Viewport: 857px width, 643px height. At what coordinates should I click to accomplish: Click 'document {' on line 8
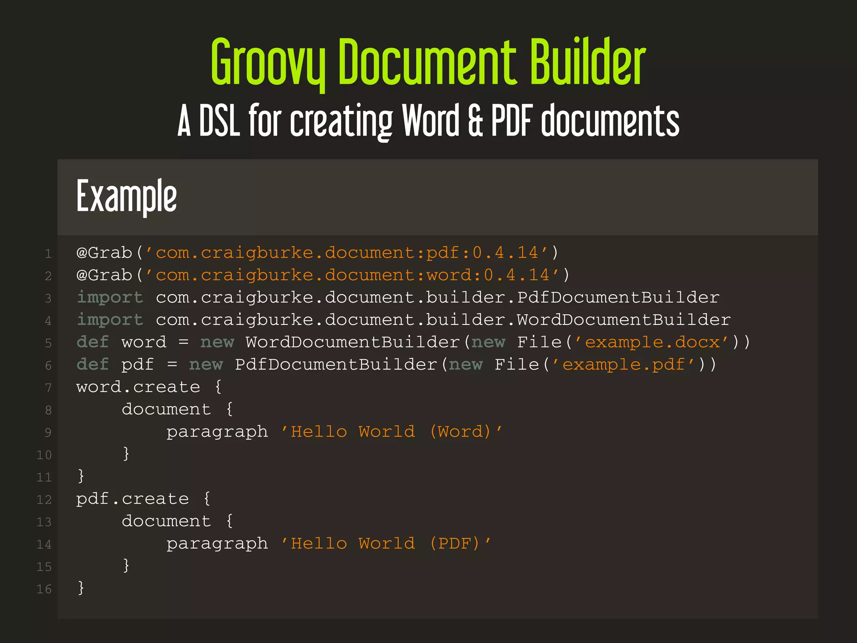177,409
